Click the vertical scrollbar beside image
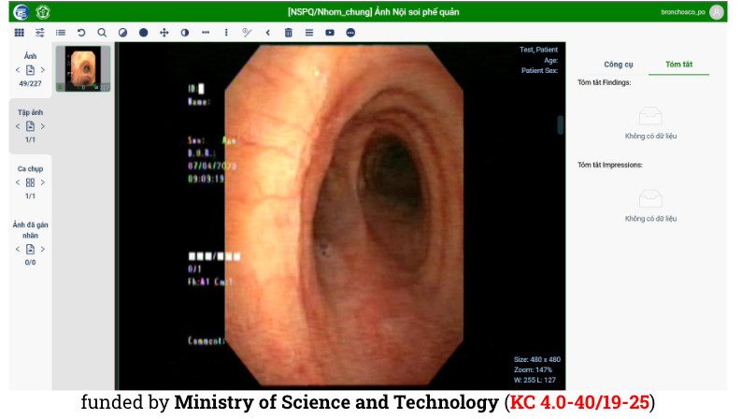742x419 pixels. tap(561, 124)
